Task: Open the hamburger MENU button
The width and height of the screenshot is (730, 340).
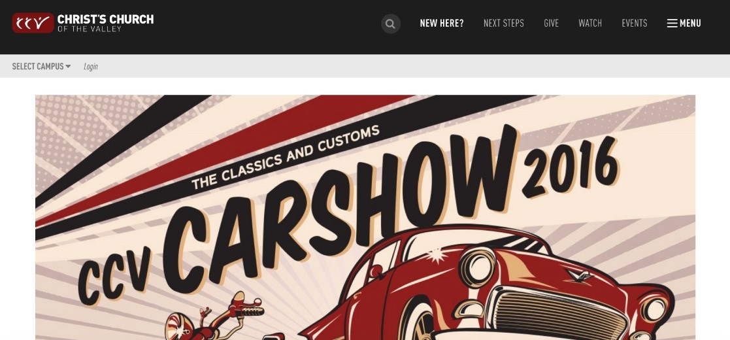Action: click(x=684, y=24)
